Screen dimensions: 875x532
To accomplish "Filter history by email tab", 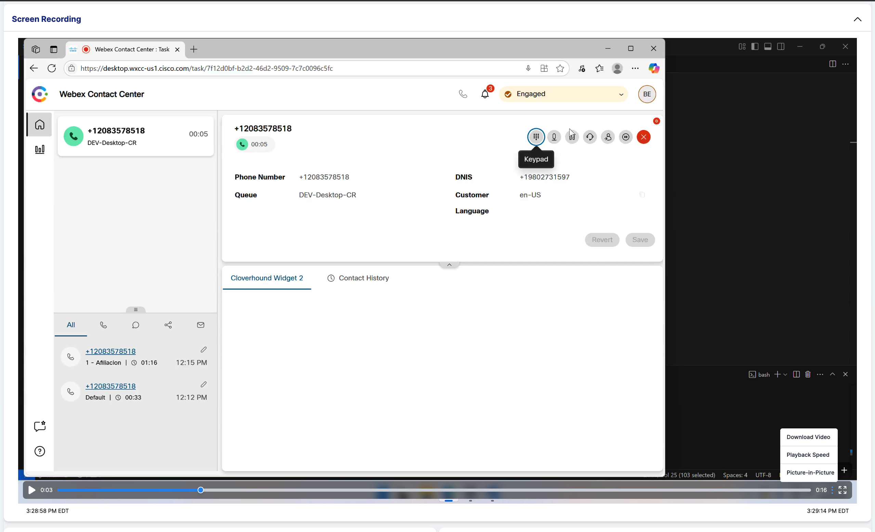I will tap(201, 325).
